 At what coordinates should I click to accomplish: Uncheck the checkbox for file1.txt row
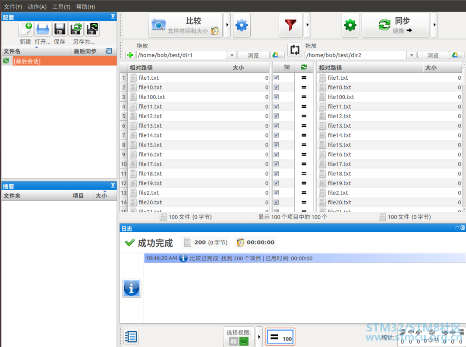click(x=276, y=78)
